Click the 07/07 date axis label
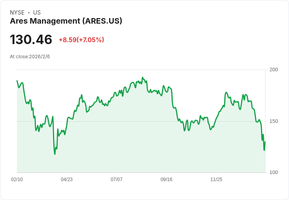This screenshot has width=289, height=200. point(117,179)
